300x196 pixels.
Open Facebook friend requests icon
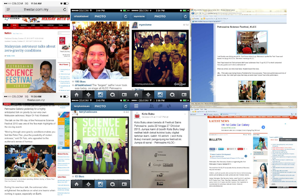pyautogui.click(x=151, y=106)
